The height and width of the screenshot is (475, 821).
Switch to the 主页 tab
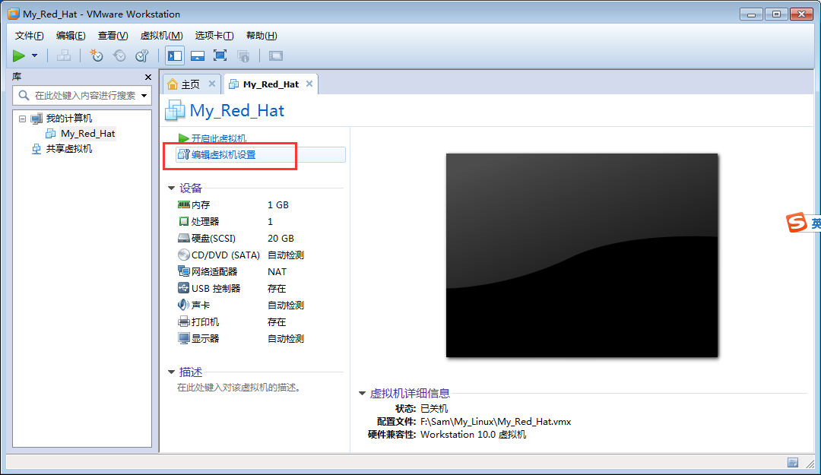191,84
